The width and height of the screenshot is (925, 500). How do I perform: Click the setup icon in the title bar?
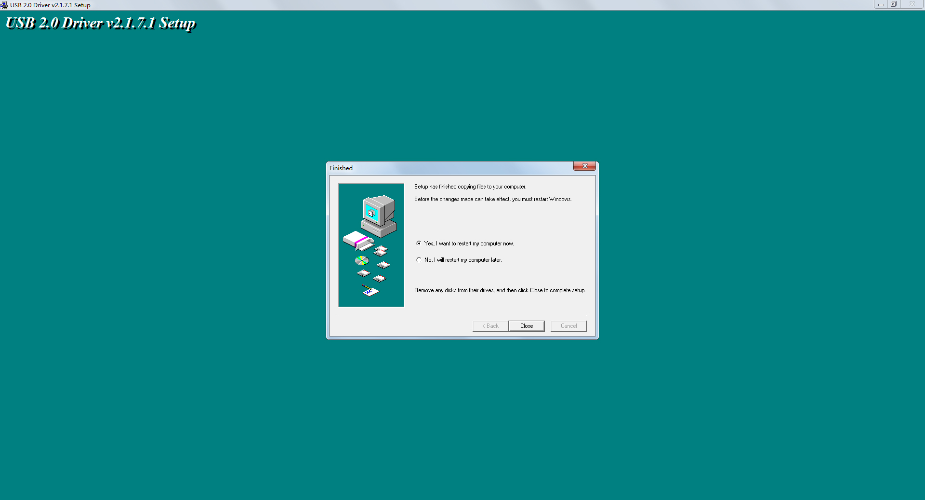pyautogui.click(x=4, y=5)
